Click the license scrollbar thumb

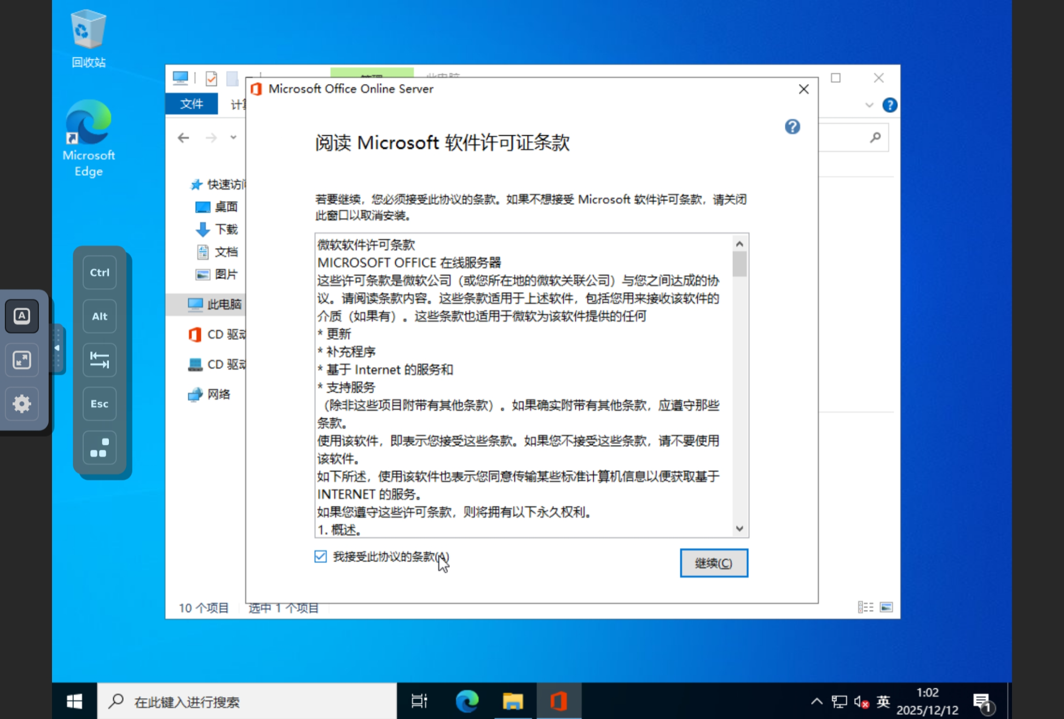coord(739,264)
